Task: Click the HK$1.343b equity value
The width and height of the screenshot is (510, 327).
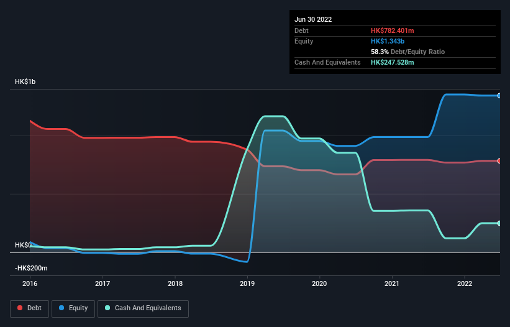Action: coord(388,41)
